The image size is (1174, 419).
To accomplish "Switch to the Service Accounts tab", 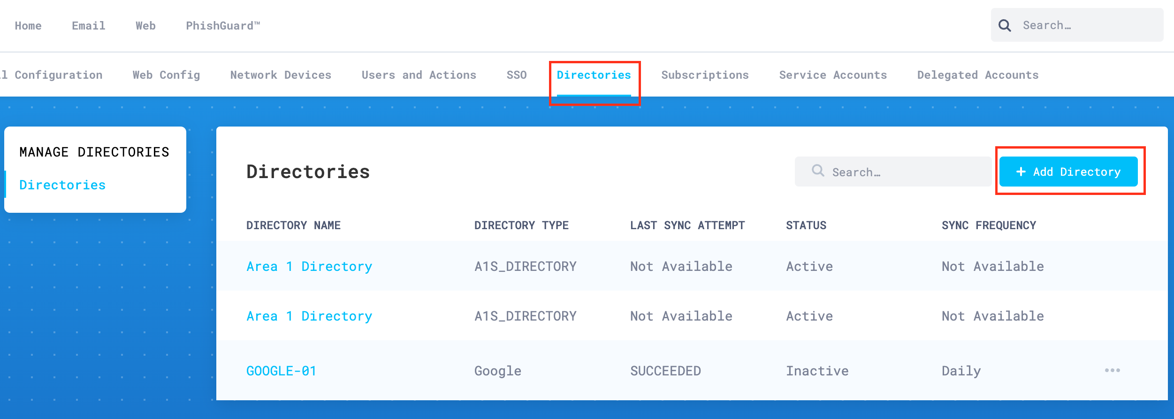I will [833, 75].
